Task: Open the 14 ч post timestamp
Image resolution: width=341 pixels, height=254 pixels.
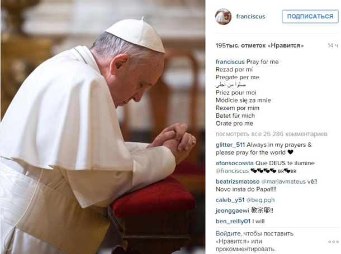Action: [x=333, y=46]
